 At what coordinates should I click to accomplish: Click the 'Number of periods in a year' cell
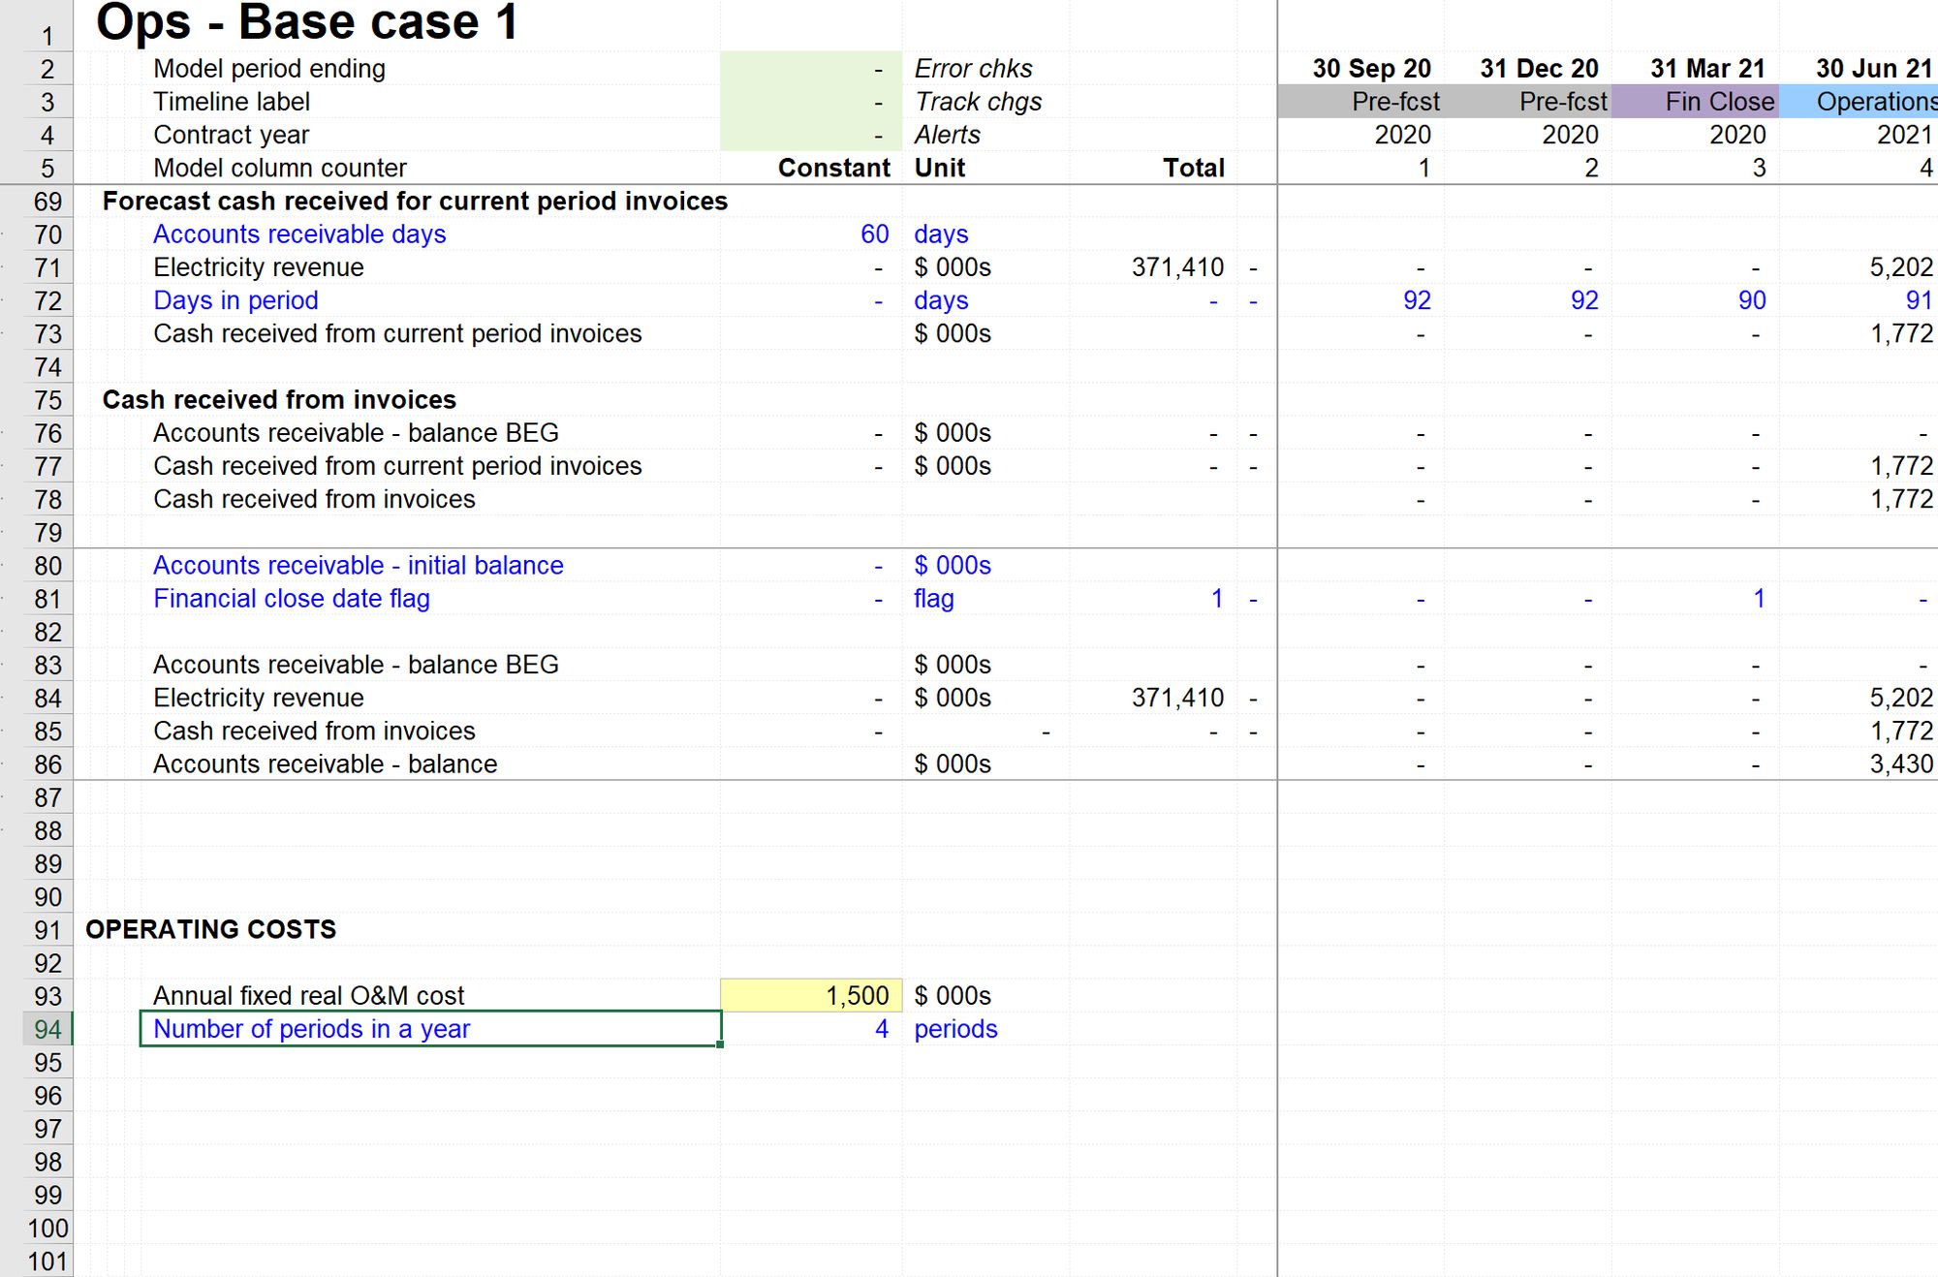click(430, 1029)
